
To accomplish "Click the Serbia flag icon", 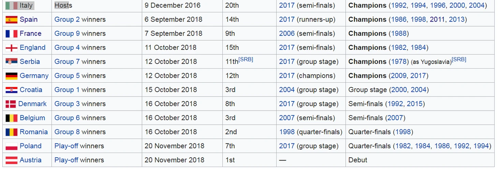I will [11, 62].
